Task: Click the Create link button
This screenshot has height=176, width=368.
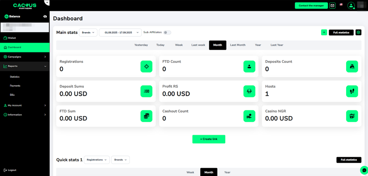Action: click(x=209, y=139)
